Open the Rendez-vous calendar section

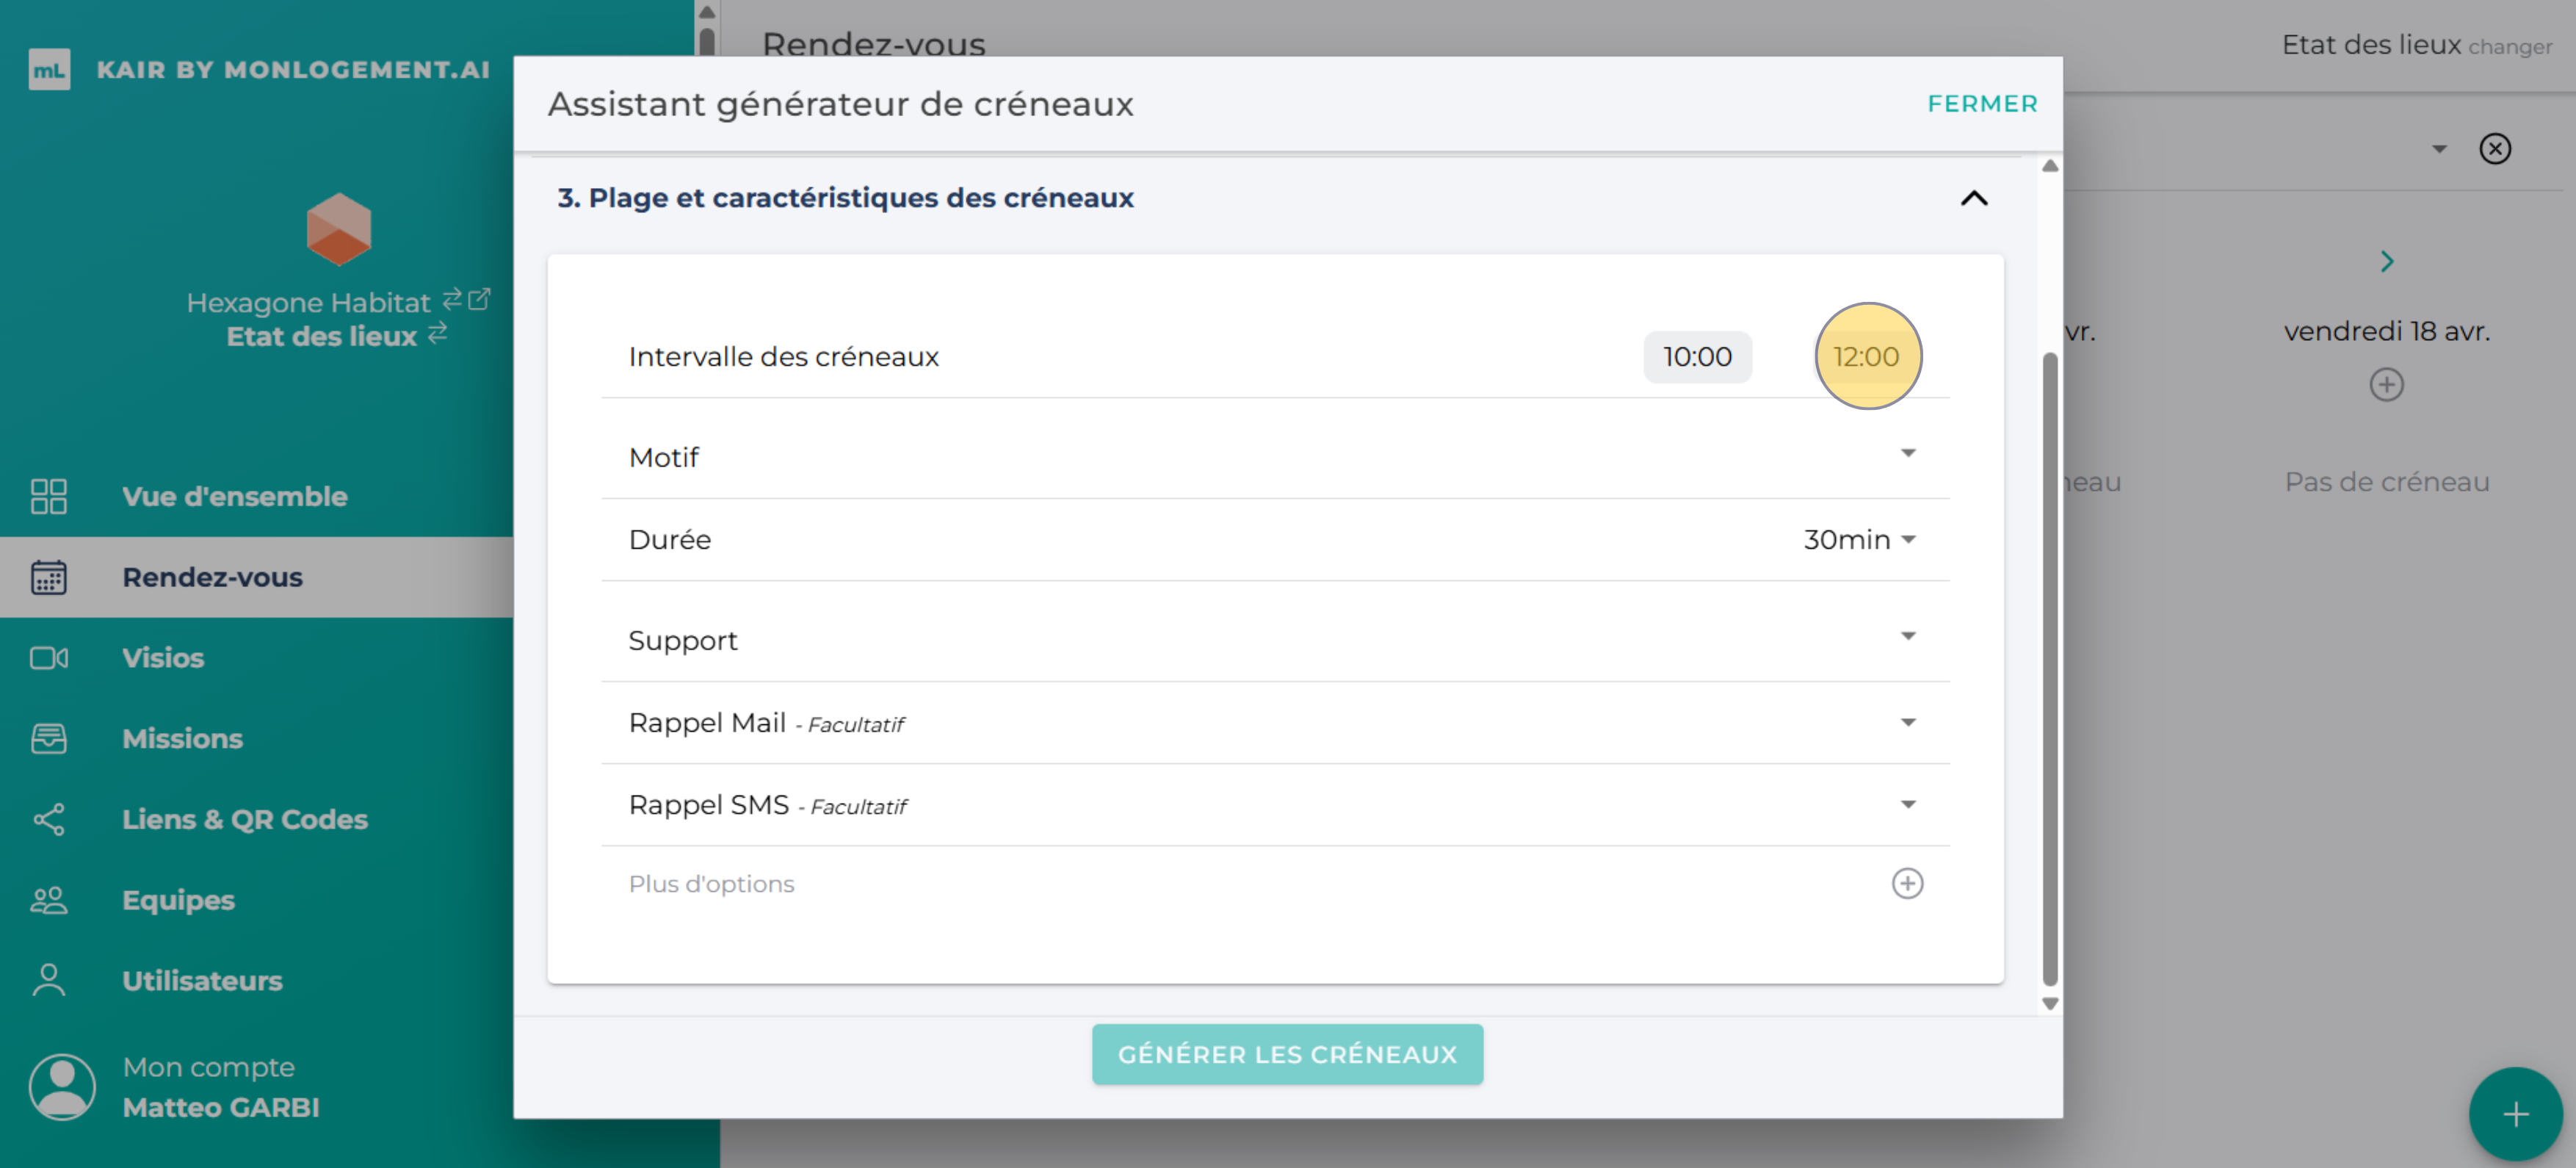[213, 577]
